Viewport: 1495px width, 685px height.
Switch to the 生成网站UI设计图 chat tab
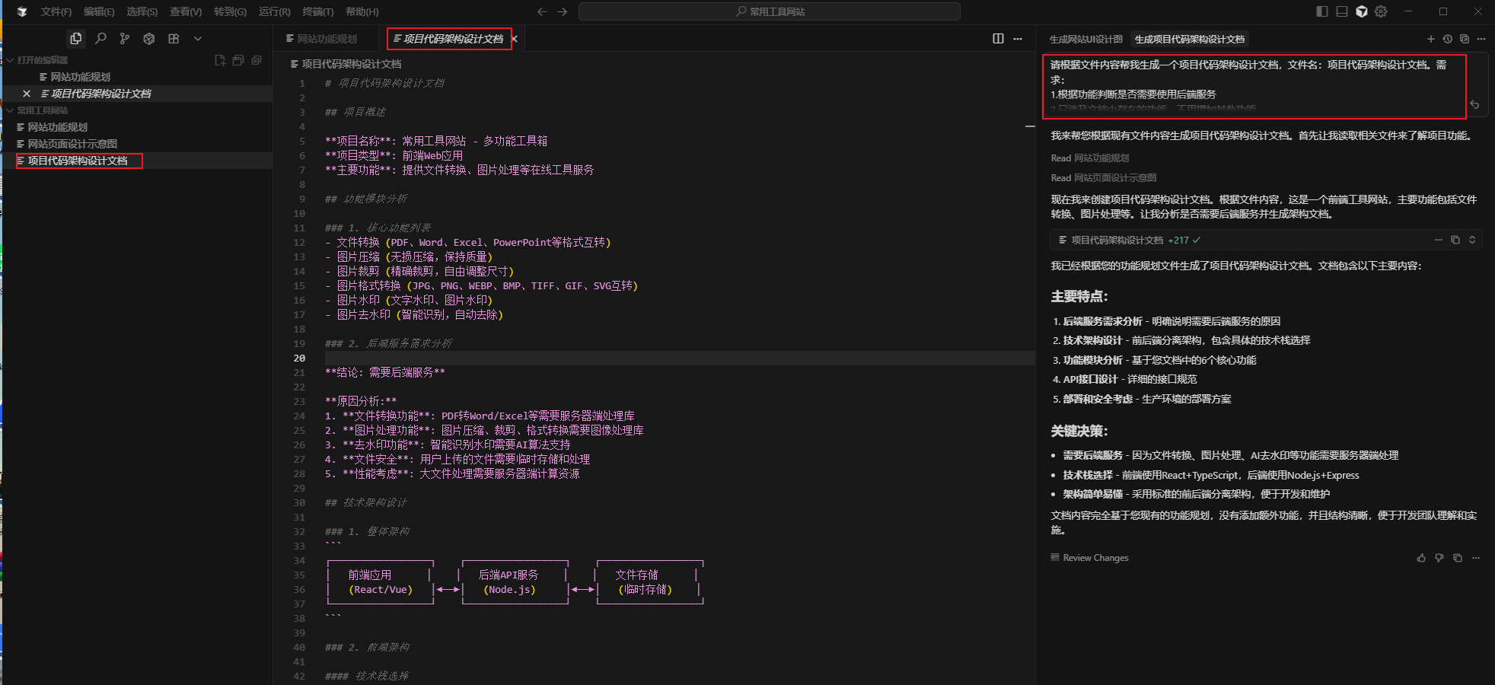(1086, 39)
